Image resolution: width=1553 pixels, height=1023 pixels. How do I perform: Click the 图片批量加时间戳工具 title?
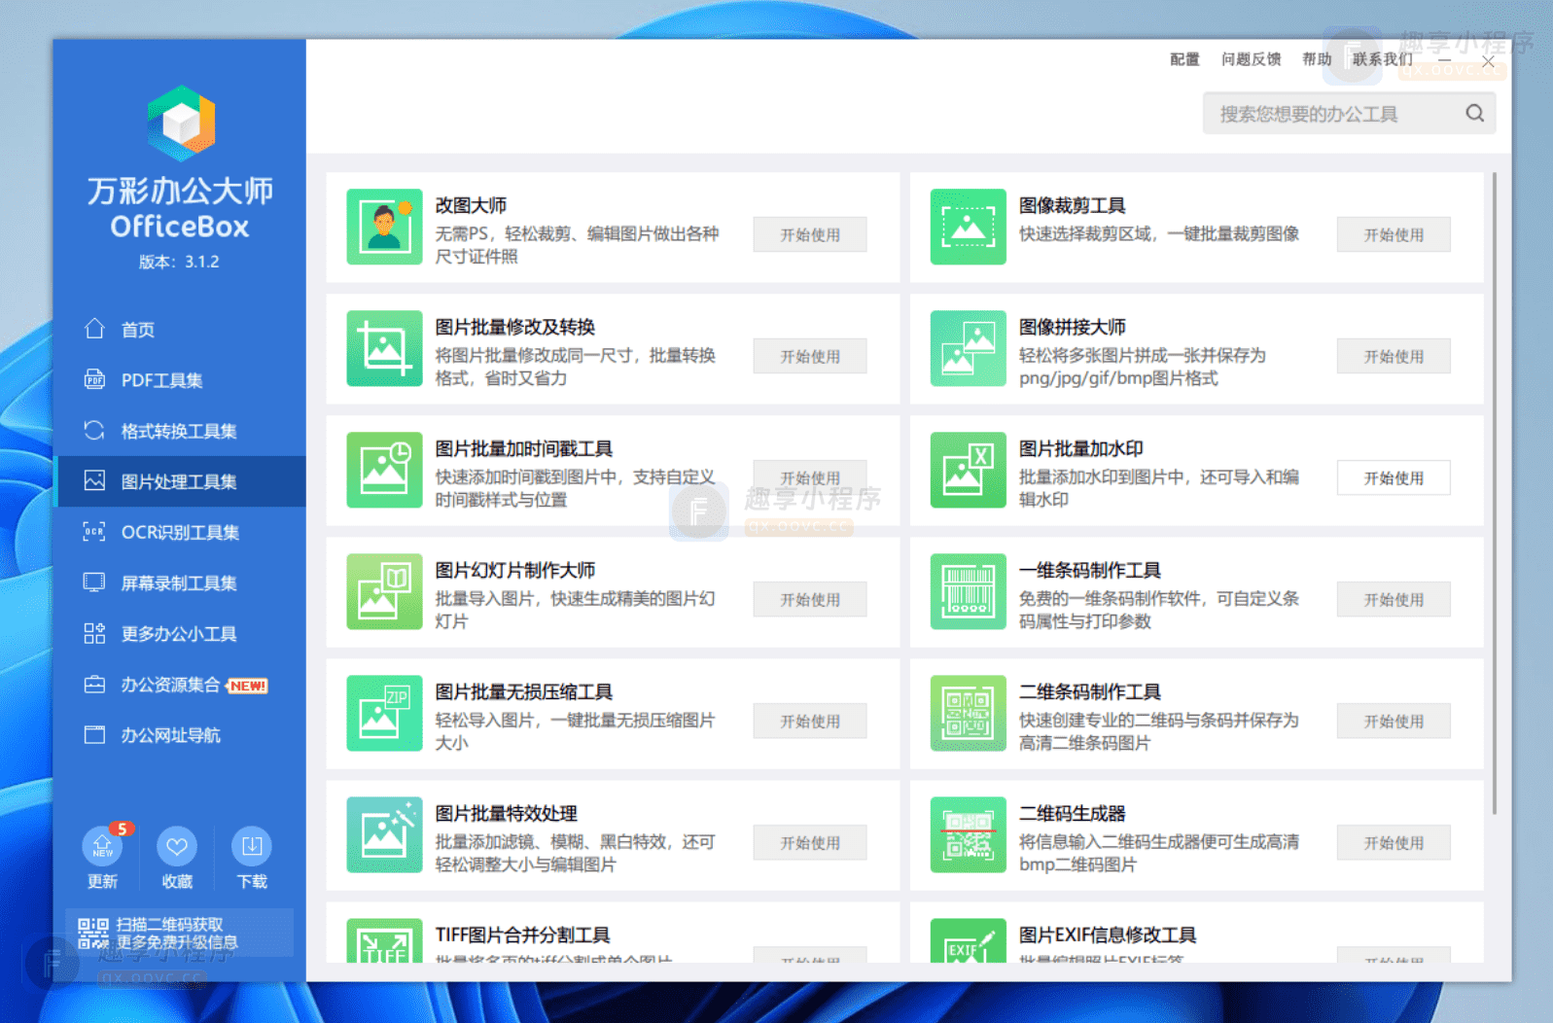(x=523, y=448)
